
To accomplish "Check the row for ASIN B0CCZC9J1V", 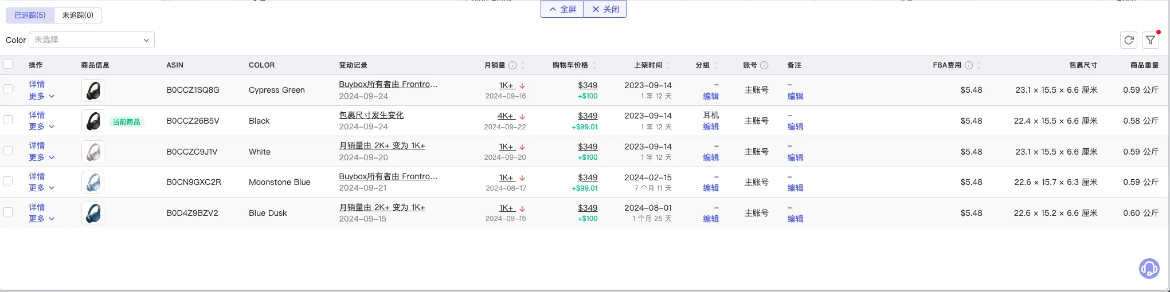I will [8, 150].
